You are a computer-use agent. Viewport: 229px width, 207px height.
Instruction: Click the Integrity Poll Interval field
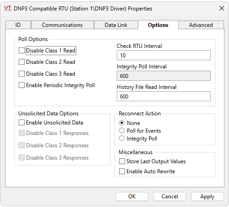(x=164, y=76)
